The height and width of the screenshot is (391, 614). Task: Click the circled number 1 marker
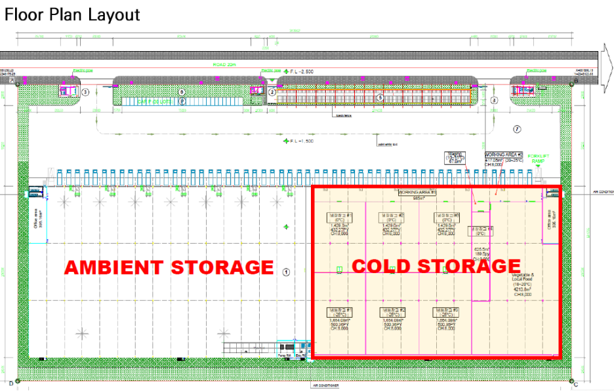286,272
